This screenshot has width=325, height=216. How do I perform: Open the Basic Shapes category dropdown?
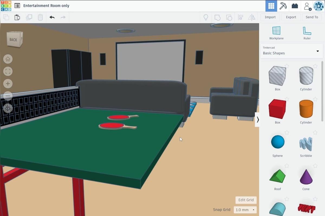(291, 51)
